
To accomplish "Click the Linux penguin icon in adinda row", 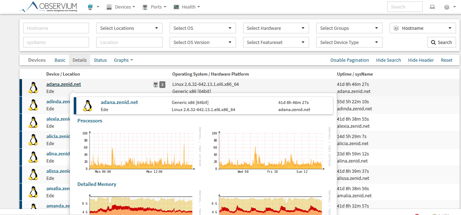I will 34,105.
